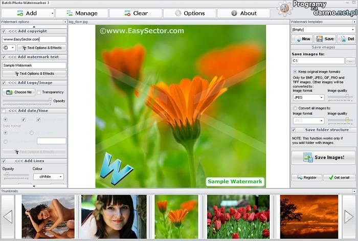Image resolution: width=358 pixels, height=241 pixels.
Task: Open the Manage images toolbar button
Action: pyautogui.click(x=82, y=13)
